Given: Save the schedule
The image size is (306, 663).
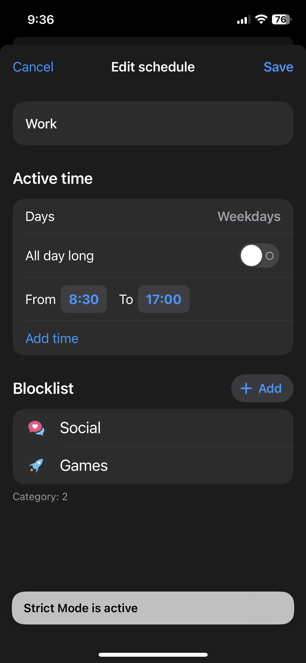Looking at the screenshot, I should pyautogui.click(x=278, y=67).
